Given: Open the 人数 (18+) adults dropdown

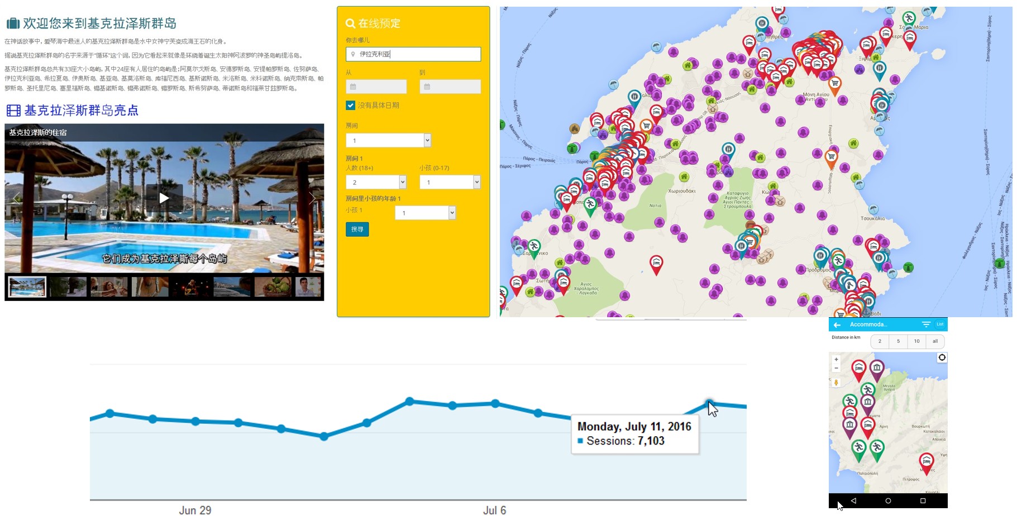Looking at the screenshot, I should coord(376,182).
